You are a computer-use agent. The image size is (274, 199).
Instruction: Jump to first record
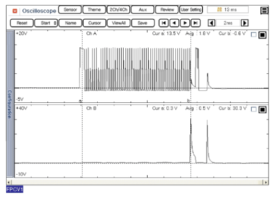pos(164,23)
